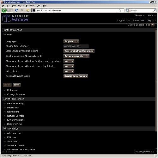Screen dimensions: 158x158
Task: Click the Sign out link
Action: coord(151,21)
